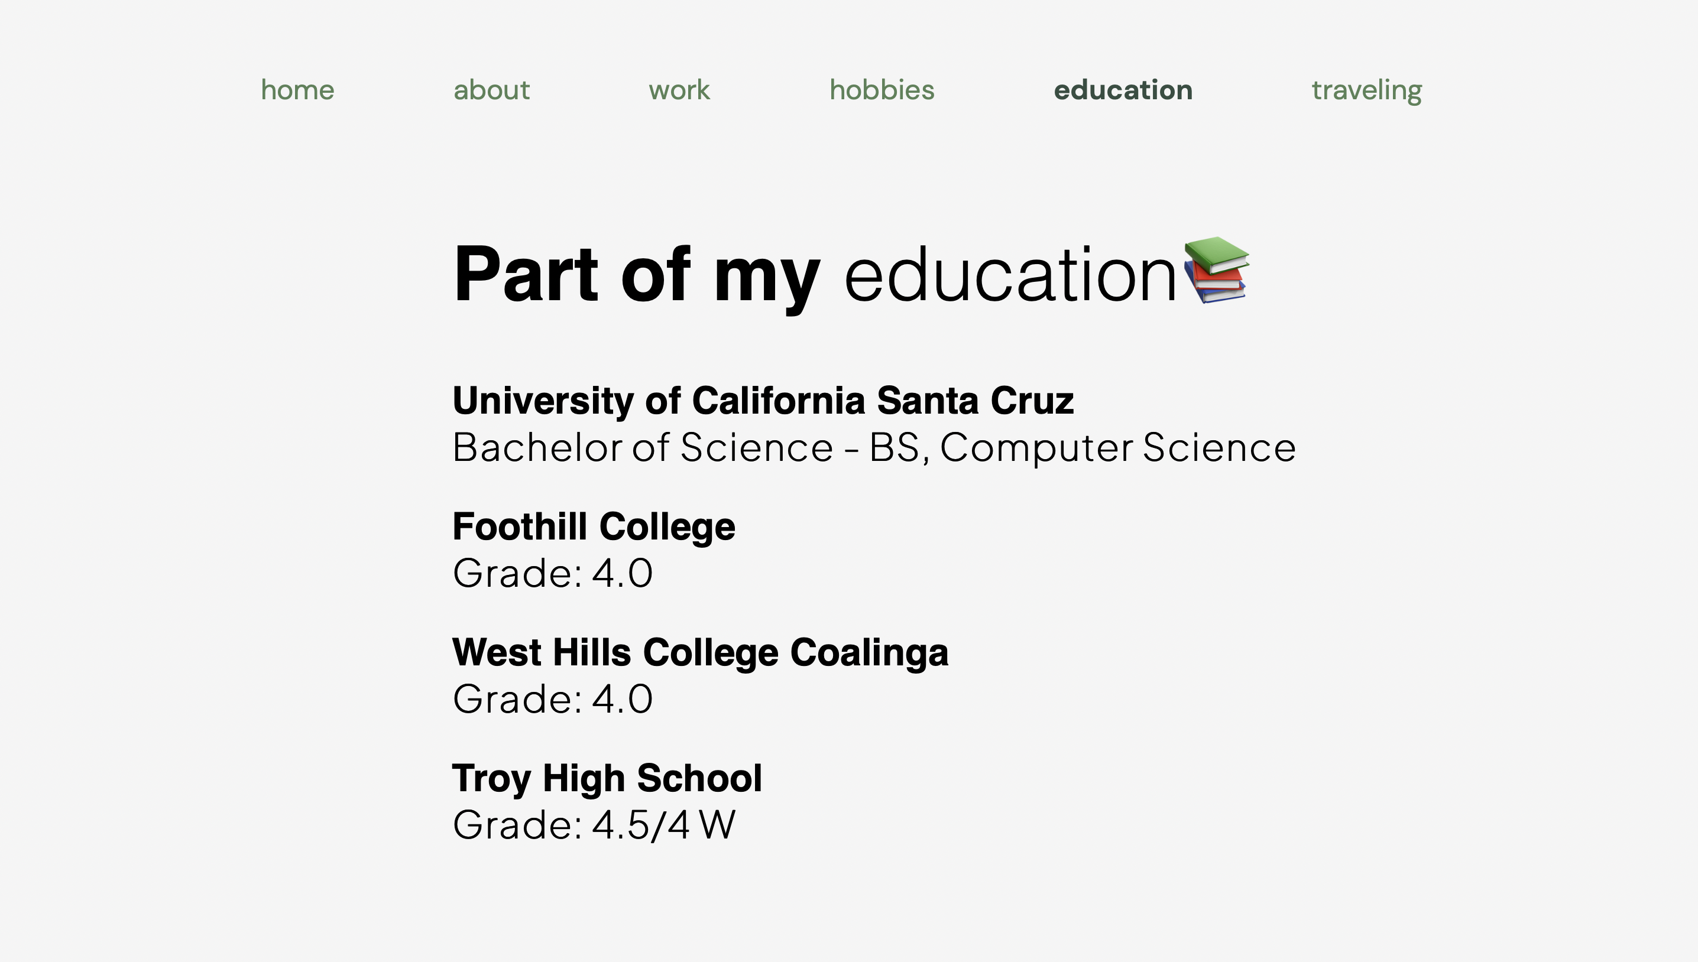Click the grade line under Foothill College

coord(553,573)
